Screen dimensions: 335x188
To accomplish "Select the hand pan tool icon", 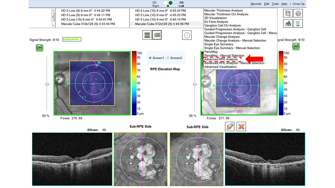I will (x=230, y=126).
